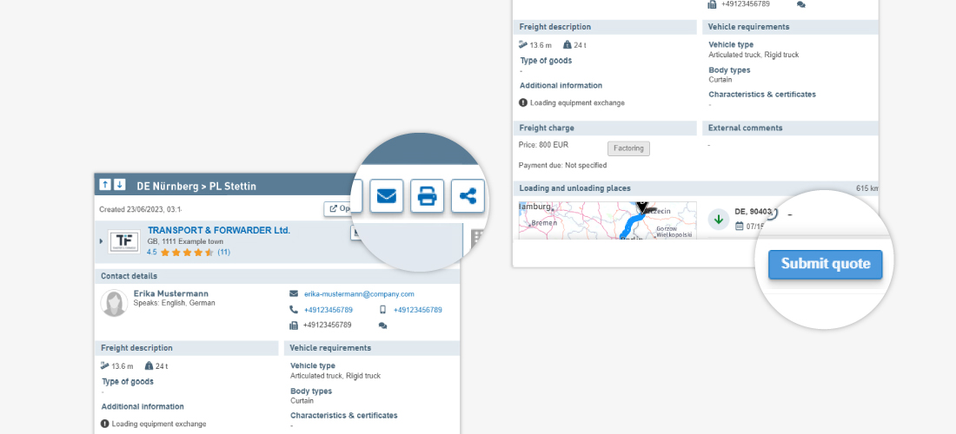This screenshot has height=434, width=956.
Task: Click Erika Mustermann's avatar picture
Action: (x=114, y=303)
